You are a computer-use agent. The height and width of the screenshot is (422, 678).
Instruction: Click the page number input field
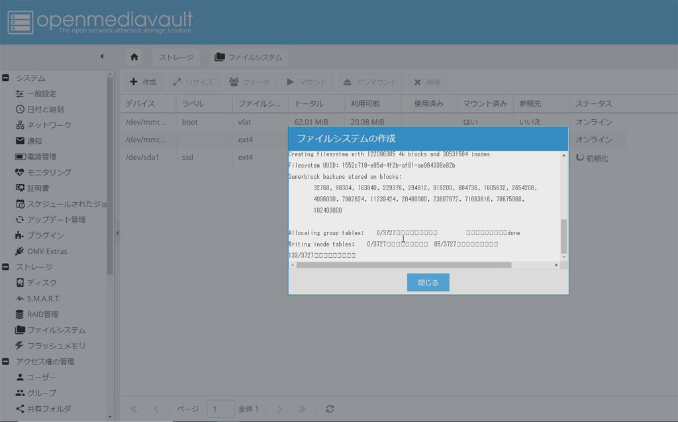(x=220, y=409)
